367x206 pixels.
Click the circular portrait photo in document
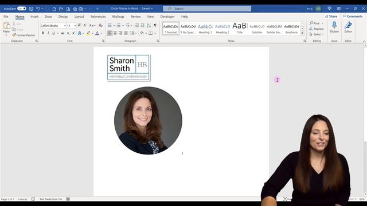(148, 121)
